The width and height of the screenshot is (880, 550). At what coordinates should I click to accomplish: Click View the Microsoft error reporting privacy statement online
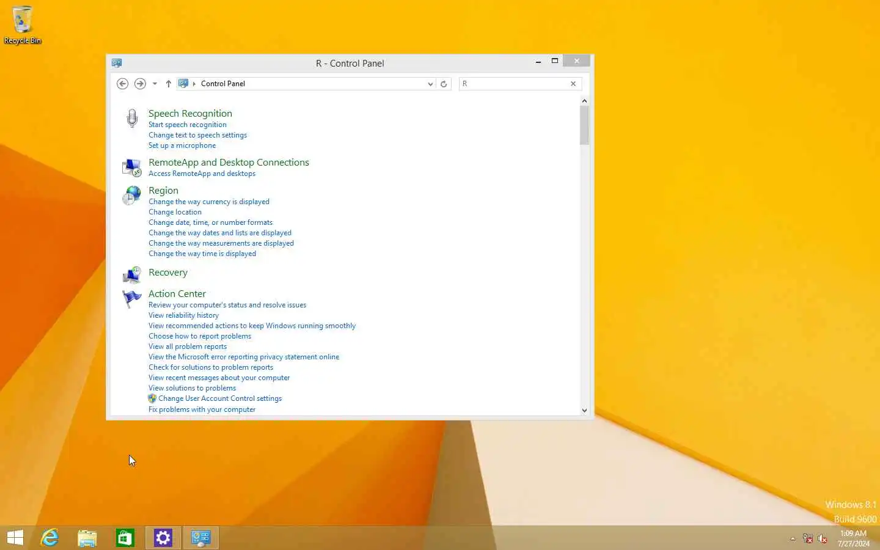click(244, 357)
